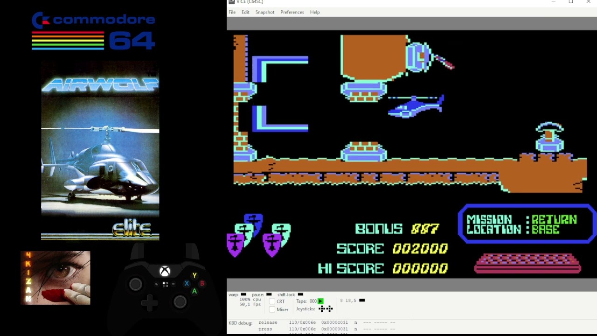This screenshot has width=597, height=336.
Task: Click the Airwolf cover art thumbnail
Action: click(100, 150)
